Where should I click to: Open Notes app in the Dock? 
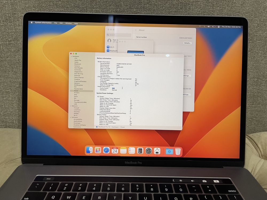123,150
